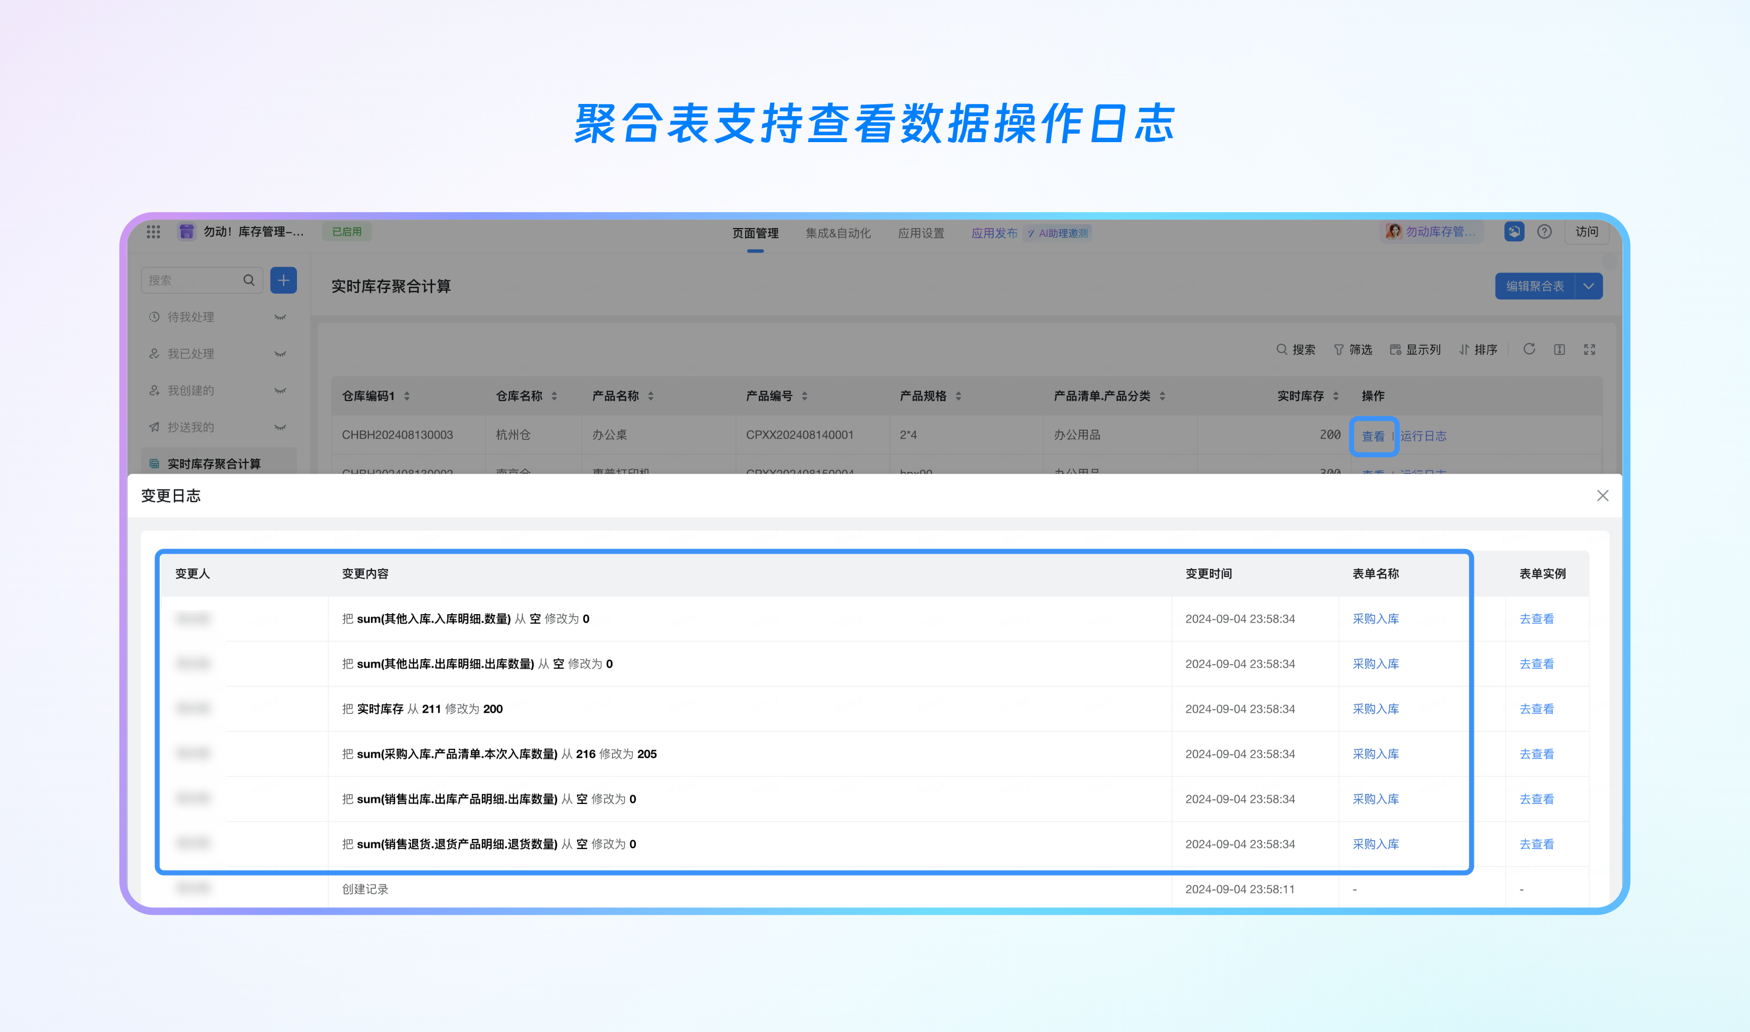Click 去查看 for 其他出库 log row
The height and width of the screenshot is (1032, 1750).
(x=1536, y=664)
